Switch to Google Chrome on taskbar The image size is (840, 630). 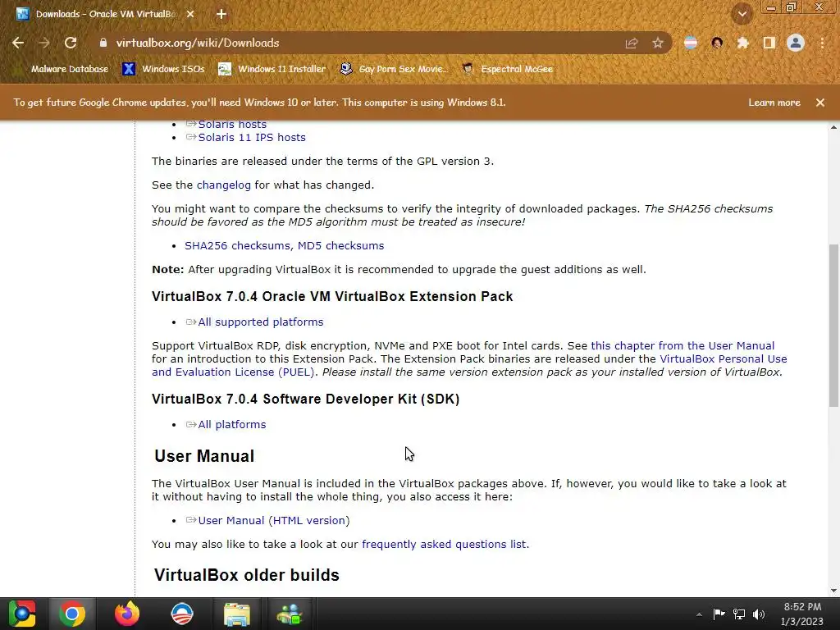(72, 614)
